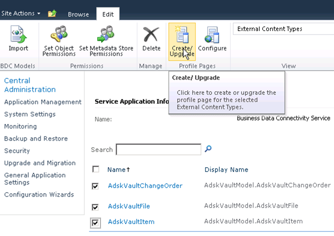Uncheck the AdskVaultChangeOrder checkbox
This screenshot has height=236, width=334.
point(96,186)
